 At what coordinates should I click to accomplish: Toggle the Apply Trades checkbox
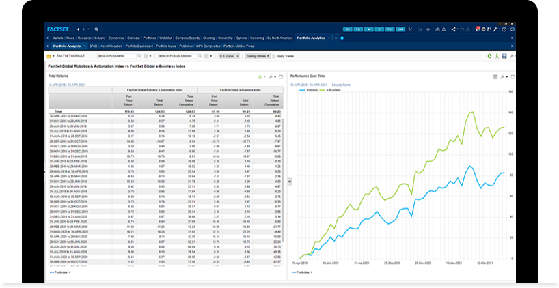[x=274, y=56]
